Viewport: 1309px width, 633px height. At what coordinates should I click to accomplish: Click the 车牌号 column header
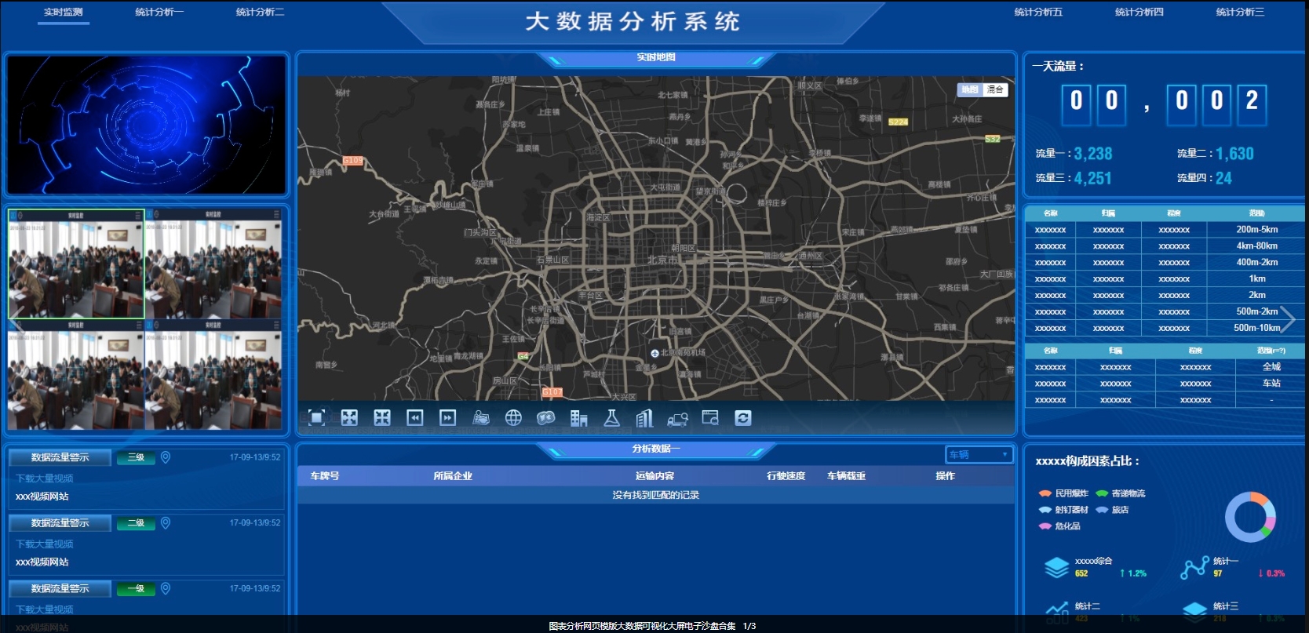point(324,476)
